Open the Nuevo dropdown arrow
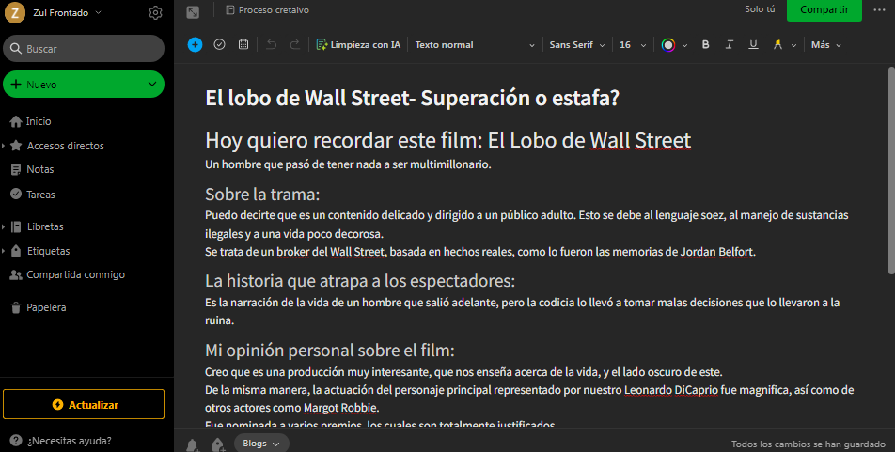 152,85
